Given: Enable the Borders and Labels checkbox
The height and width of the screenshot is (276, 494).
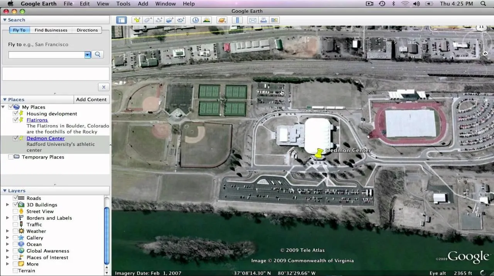Looking at the screenshot, I should (x=15, y=218).
